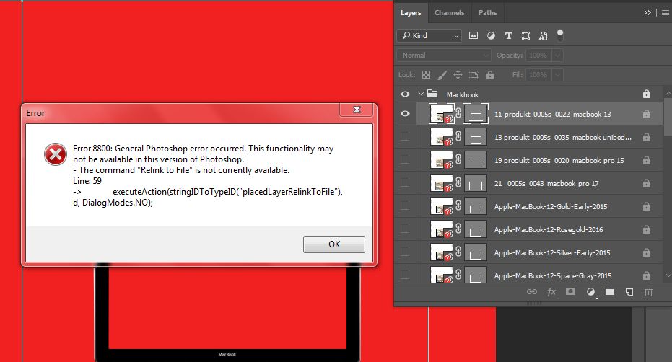672x362 pixels.
Task: Click the Fill value field
Action: (538, 74)
